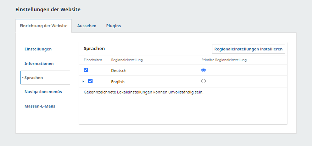
Task: Expand the English language row options
Action: click(x=83, y=81)
